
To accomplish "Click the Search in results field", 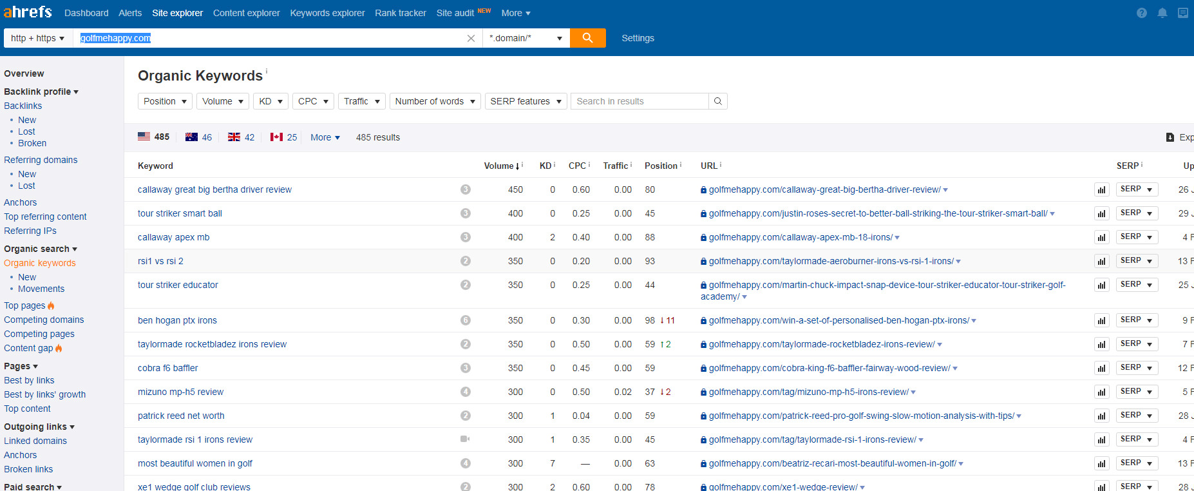I will tap(640, 101).
